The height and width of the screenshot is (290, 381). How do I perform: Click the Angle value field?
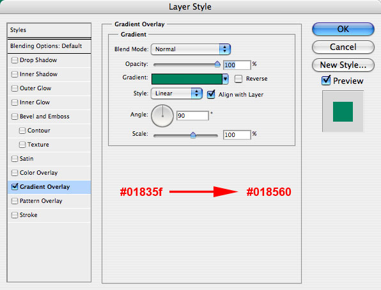click(192, 116)
